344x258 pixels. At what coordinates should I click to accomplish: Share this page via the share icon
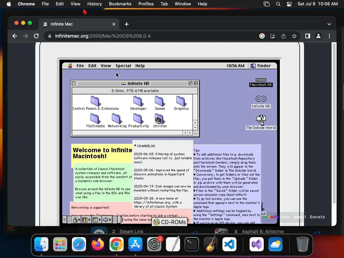[x=284, y=36]
